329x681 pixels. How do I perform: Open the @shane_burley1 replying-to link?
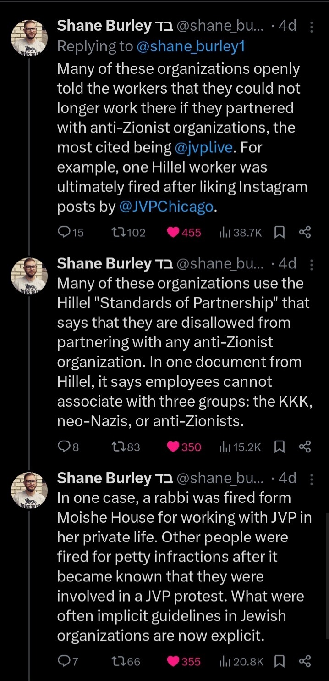(x=191, y=47)
